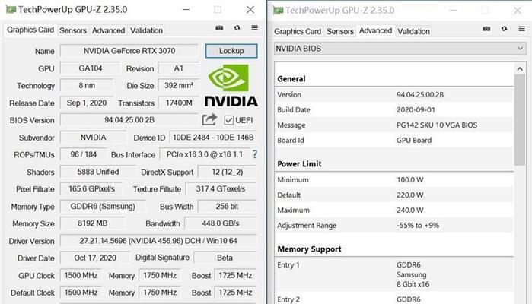Click the BIOS Version field 94.04.25.00.2B
532x304 pixels.
(x=129, y=120)
